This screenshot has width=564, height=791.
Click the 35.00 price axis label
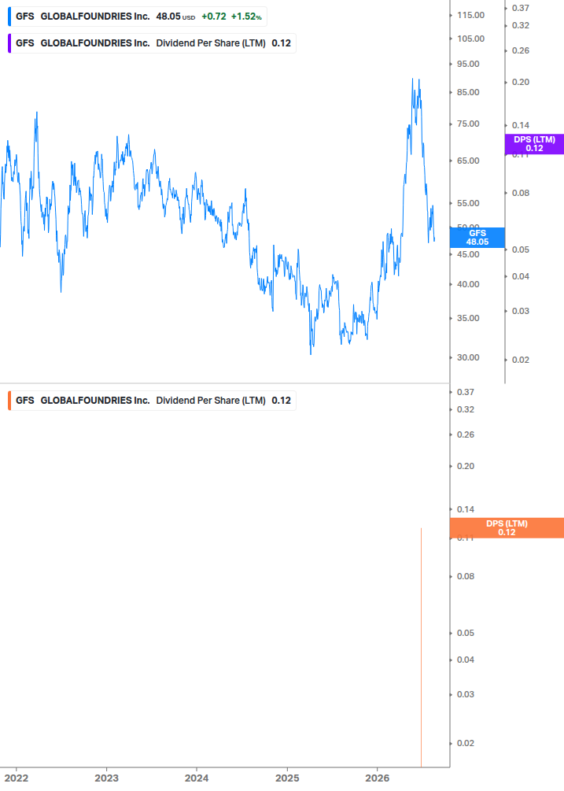[x=468, y=318]
